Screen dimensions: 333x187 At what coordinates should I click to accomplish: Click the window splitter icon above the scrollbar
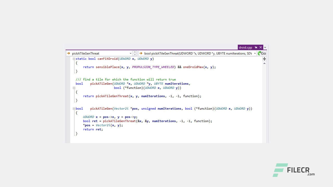tap(264, 59)
